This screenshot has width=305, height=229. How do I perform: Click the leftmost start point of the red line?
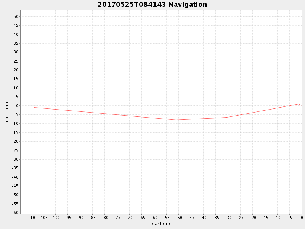tap(34, 107)
